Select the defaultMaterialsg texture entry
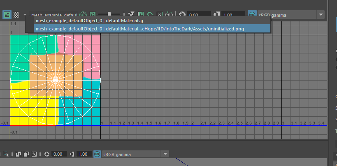The width and height of the screenshot is (337, 166). pyautogui.click(x=152, y=21)
